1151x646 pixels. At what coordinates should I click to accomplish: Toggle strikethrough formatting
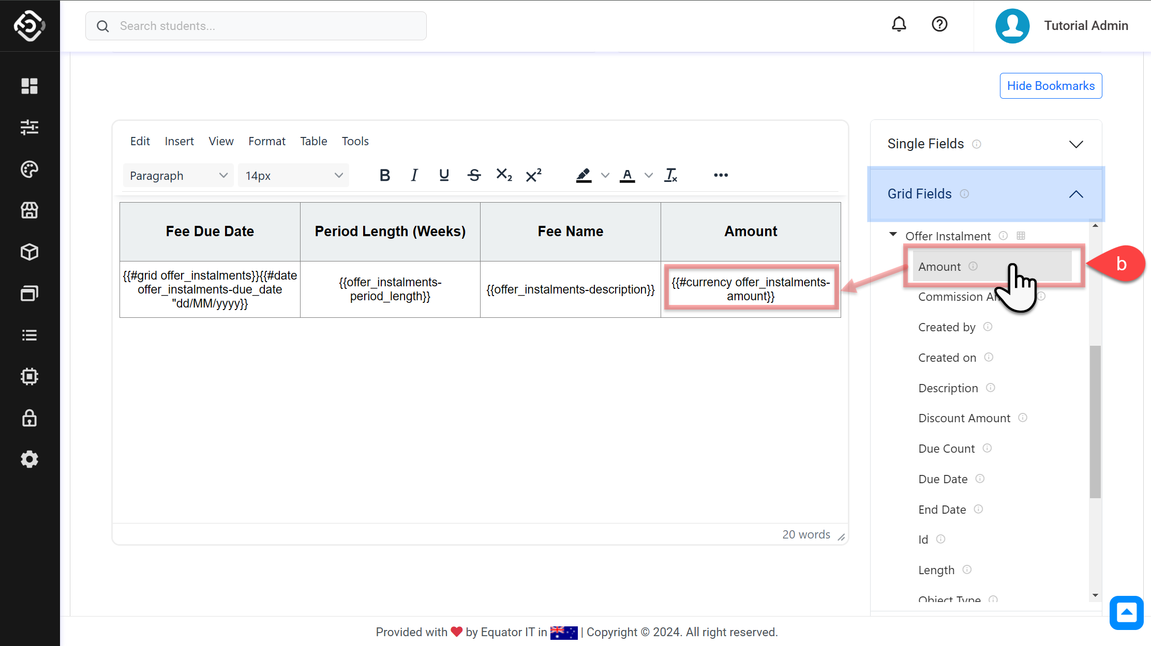click(x=474, y=176)
